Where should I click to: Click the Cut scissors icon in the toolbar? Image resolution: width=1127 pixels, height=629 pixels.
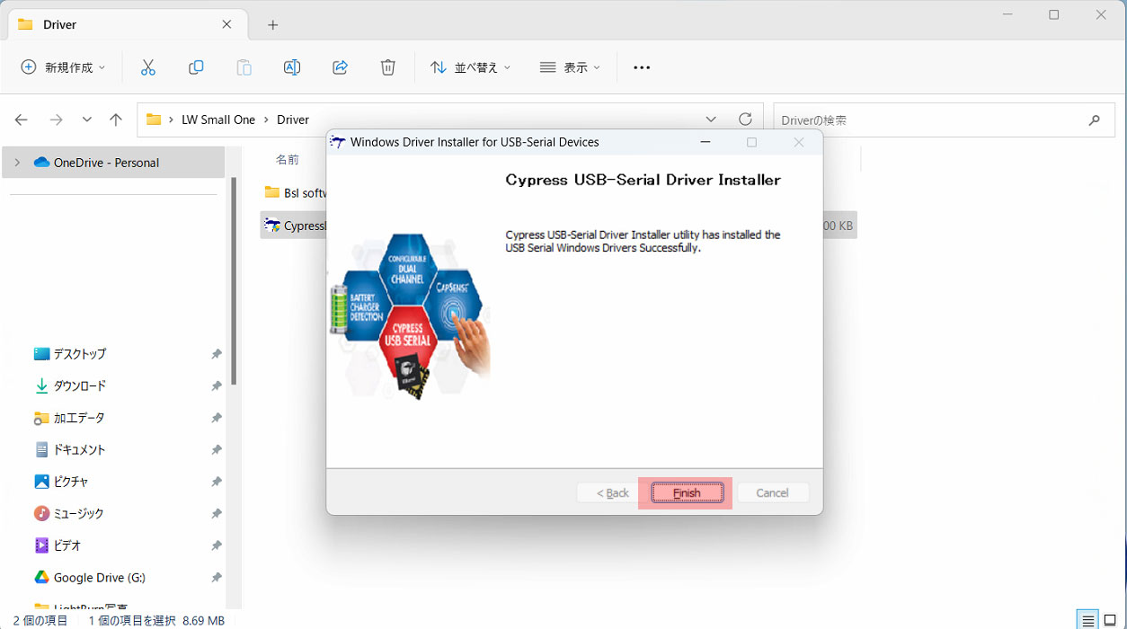tap(148, 67)
